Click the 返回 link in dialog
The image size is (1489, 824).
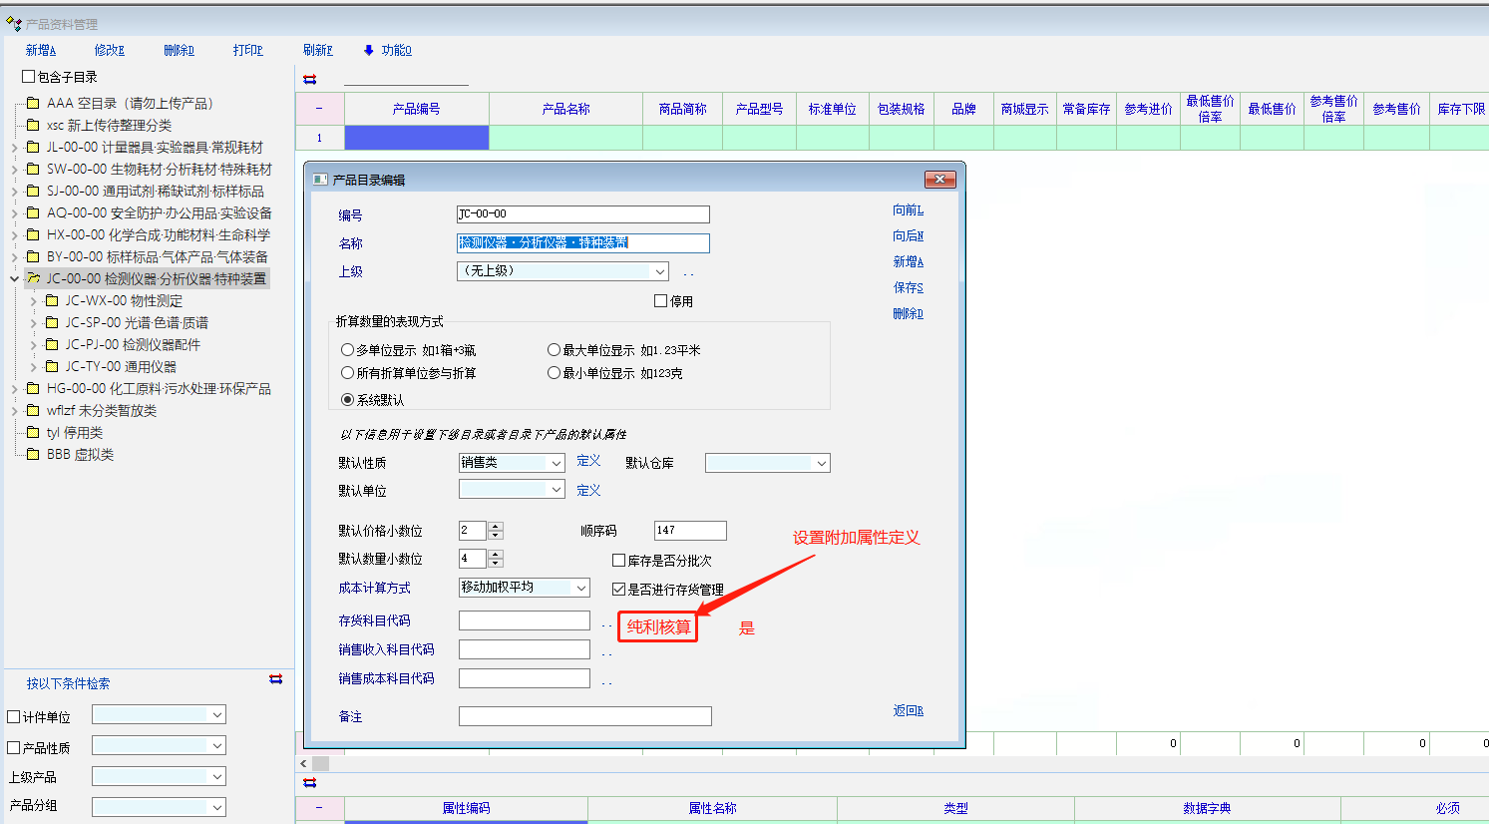point(908,710)
